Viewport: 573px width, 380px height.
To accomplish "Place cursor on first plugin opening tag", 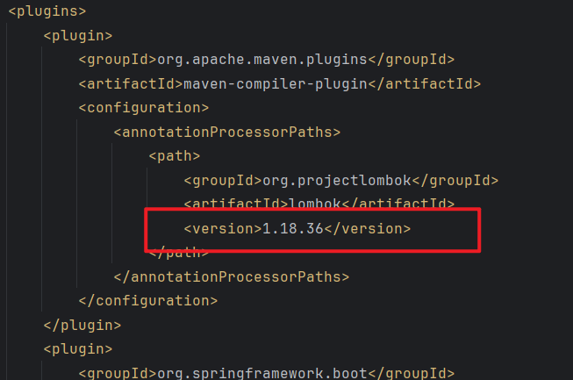I will tap(78, 36).
